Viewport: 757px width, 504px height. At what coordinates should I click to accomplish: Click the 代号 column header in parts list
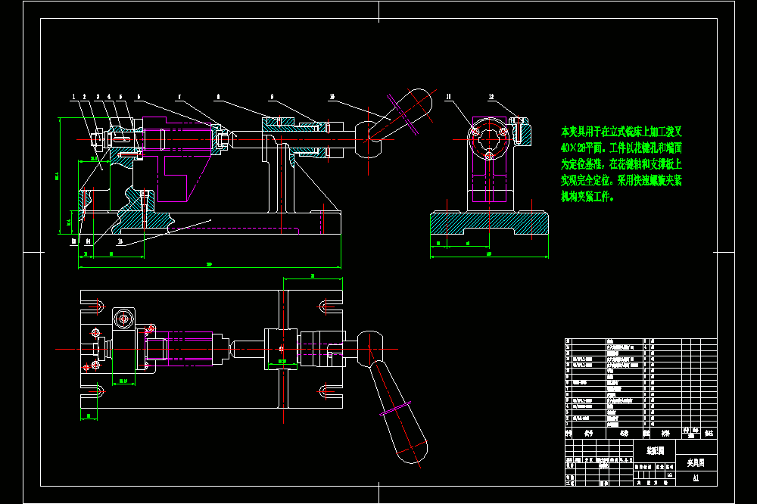[588, 433]
